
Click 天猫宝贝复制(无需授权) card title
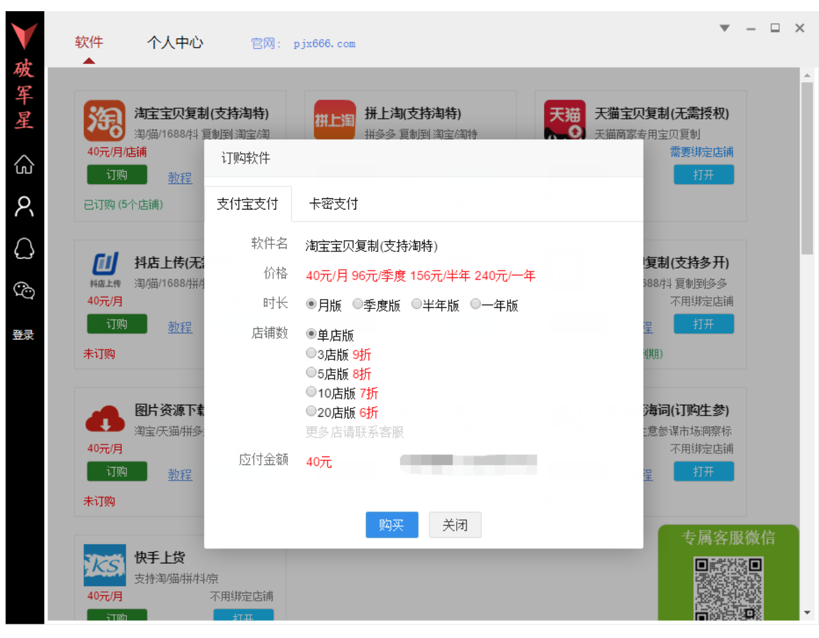click(x=662, y=113)
